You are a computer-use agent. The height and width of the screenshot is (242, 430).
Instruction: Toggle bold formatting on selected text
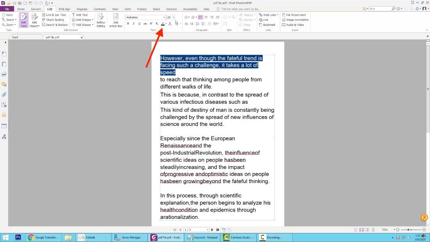pyautogui.click(x=128, y=23)
